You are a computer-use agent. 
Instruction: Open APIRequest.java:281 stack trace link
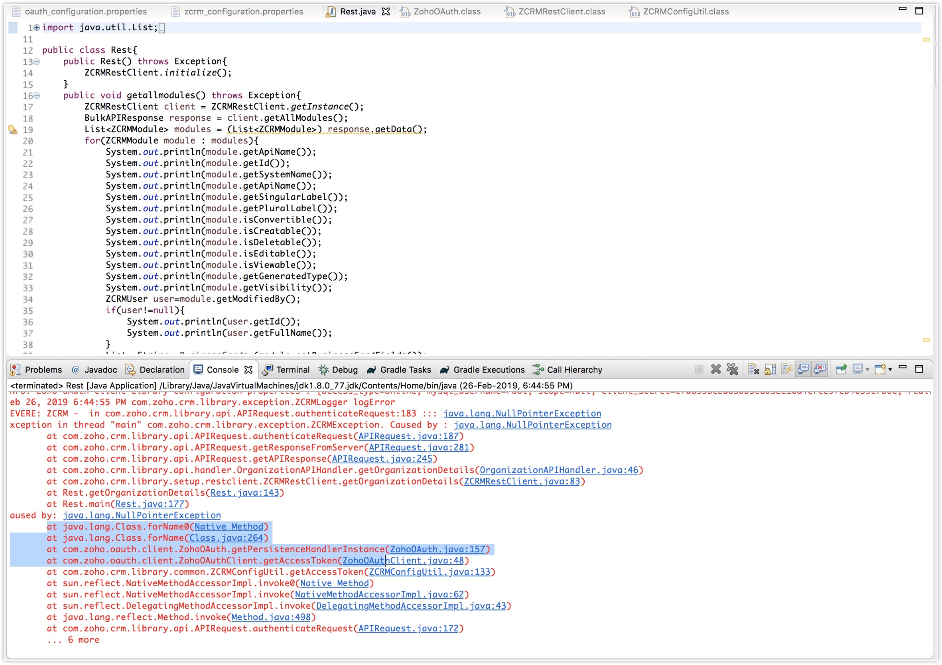click(419, 447)
